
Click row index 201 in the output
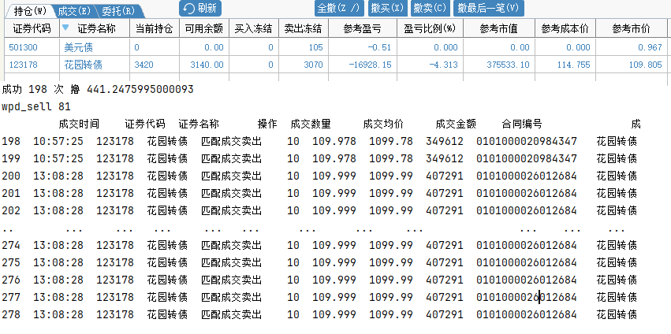point(9,193)
